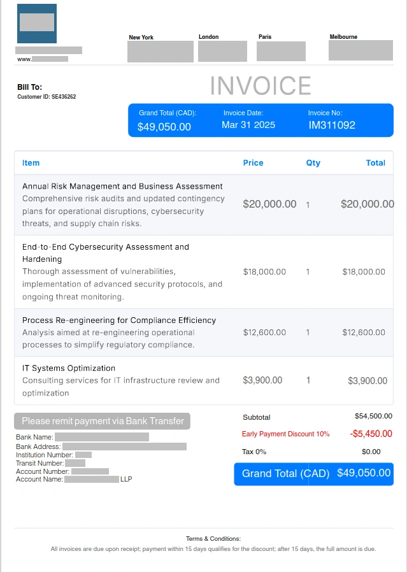Viewport: 407px width, 572px height.
Task: Select invoice date Mar 31 2025
Action: [248, 125]
